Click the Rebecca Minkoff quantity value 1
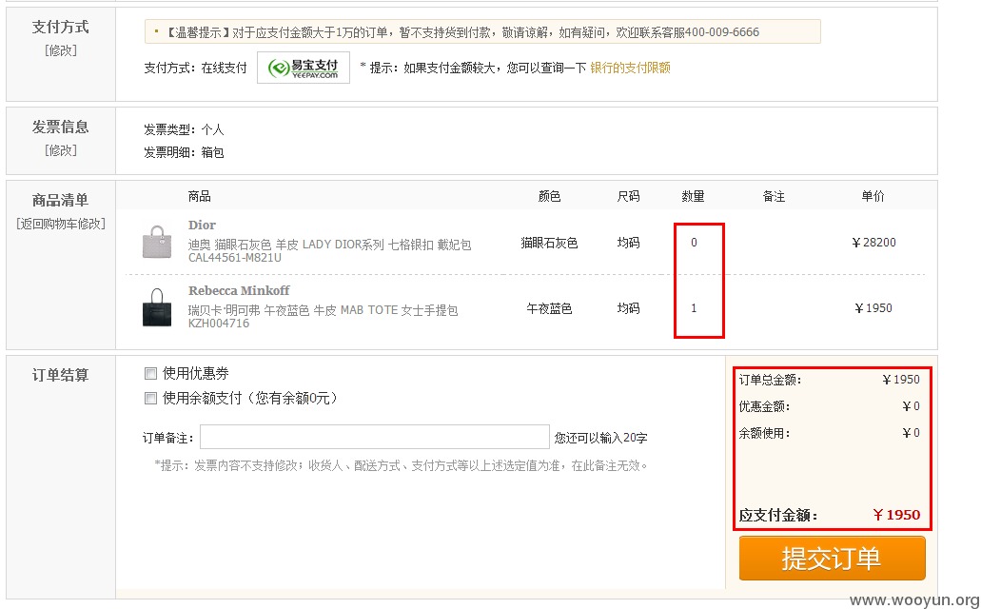Screen dimensions: 981x609 694,308
